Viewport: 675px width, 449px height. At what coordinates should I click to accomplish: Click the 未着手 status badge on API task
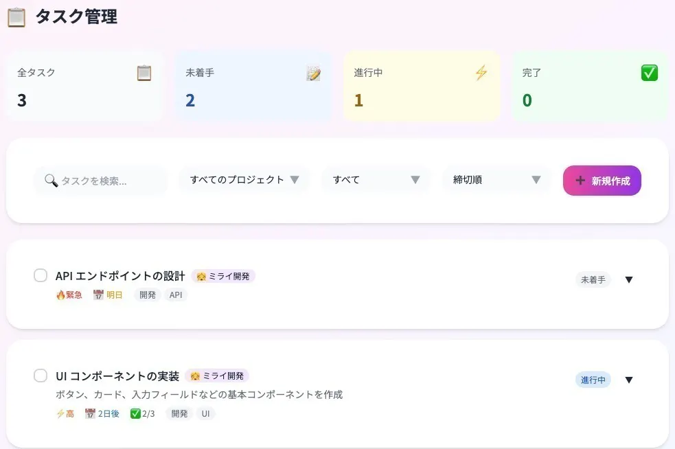point(593,279)
